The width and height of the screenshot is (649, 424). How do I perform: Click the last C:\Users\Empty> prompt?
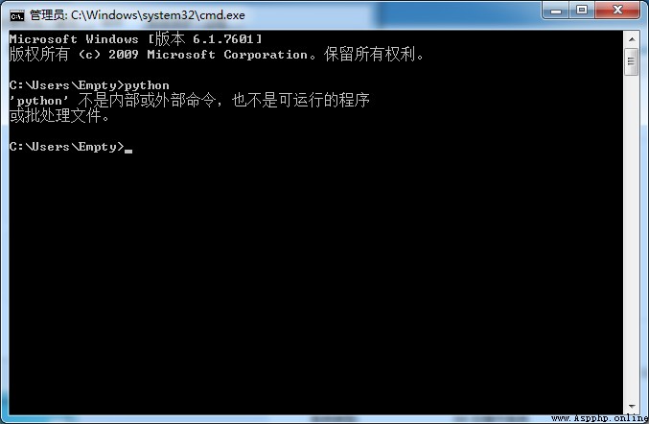coord(67,147)
